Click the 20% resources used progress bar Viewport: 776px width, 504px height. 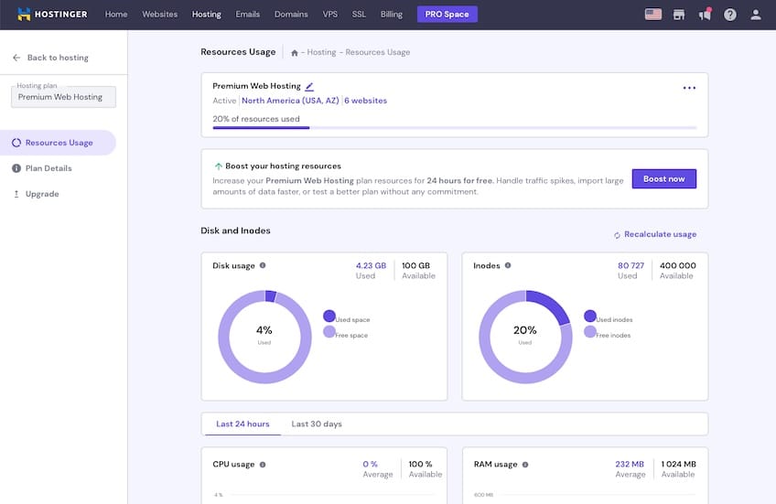click(454, 128)
